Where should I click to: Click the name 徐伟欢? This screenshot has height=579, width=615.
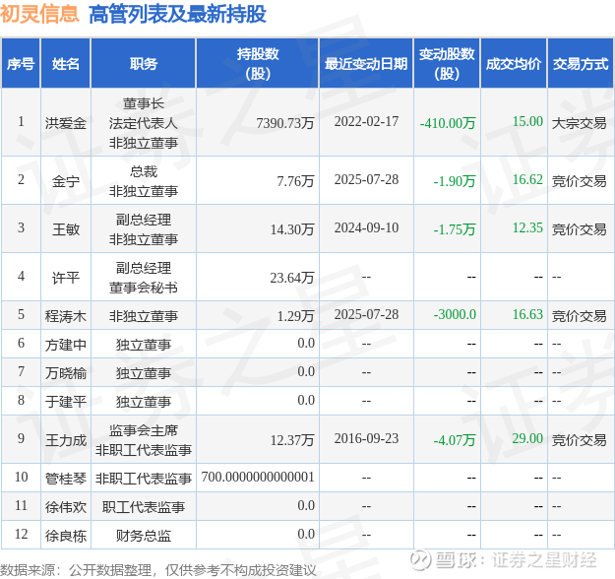coord(66,507)
